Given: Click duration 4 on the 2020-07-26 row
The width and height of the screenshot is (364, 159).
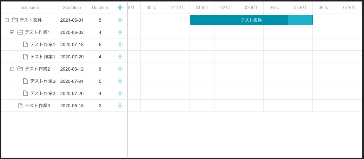Looking at the screenshot, I should point(100,94).
